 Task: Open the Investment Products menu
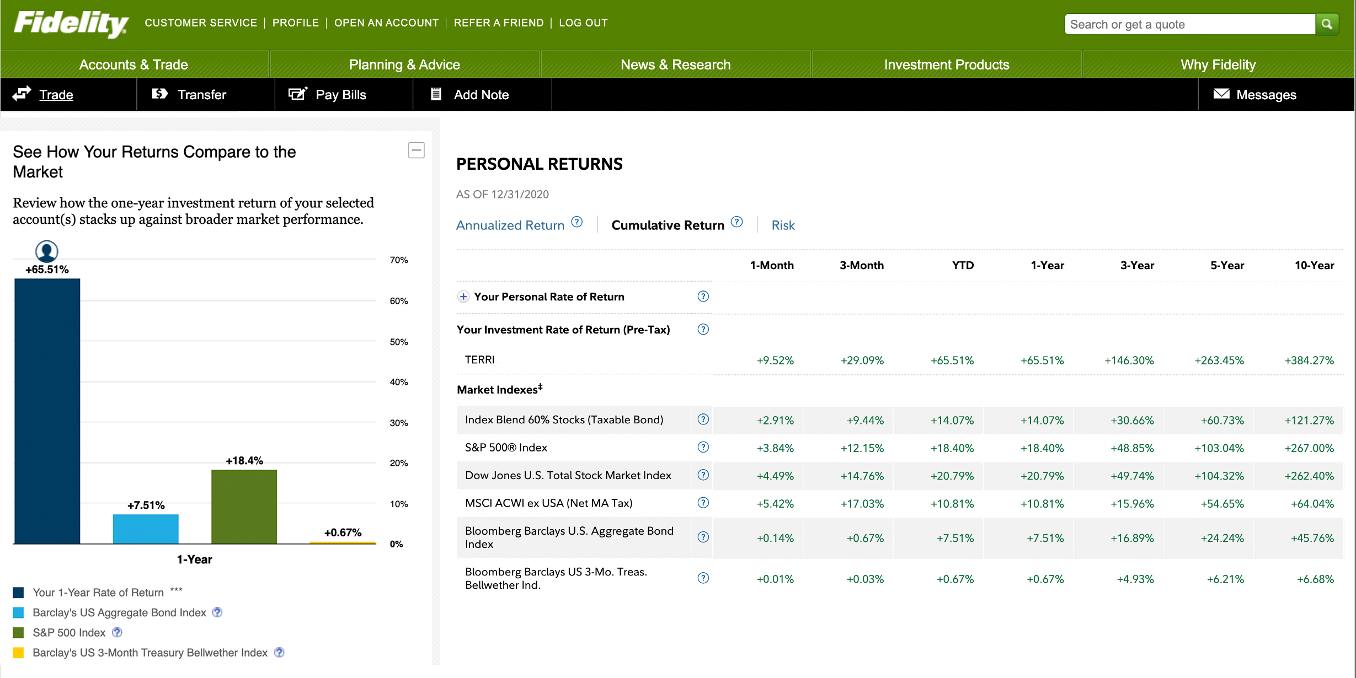(x=947, y=64)
